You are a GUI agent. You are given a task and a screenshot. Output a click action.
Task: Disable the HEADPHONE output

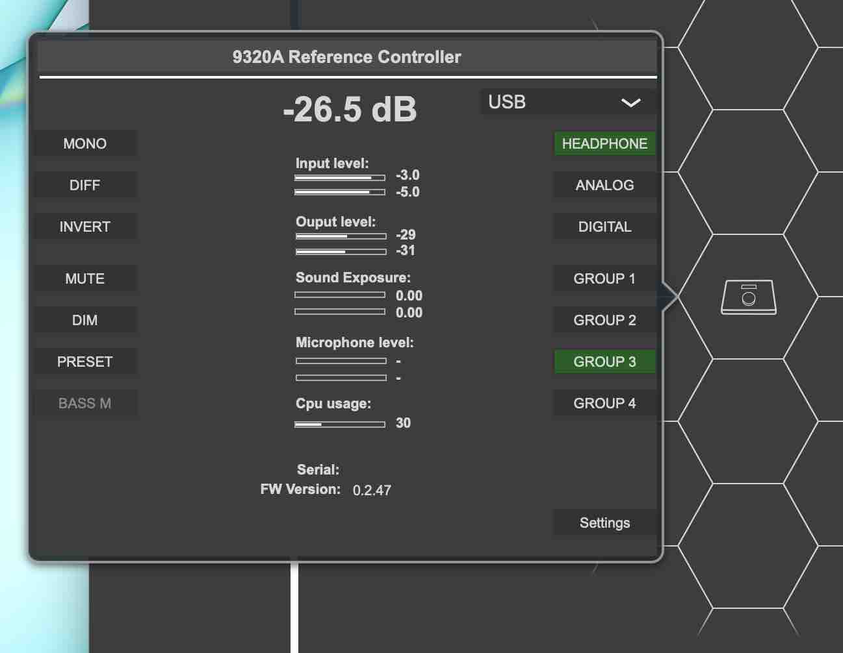tap(604, 143)
